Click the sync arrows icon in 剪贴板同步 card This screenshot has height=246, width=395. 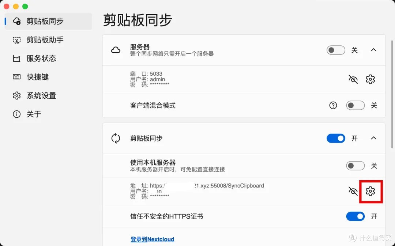116,138
